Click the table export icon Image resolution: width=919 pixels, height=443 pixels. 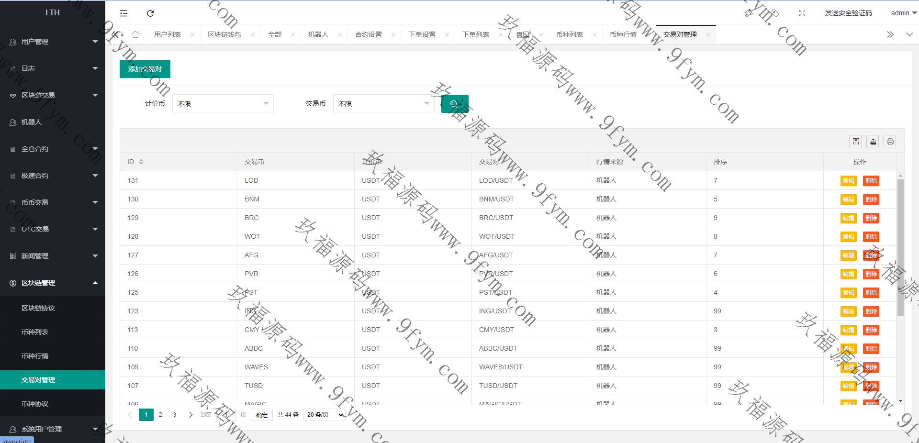point(873,142)
